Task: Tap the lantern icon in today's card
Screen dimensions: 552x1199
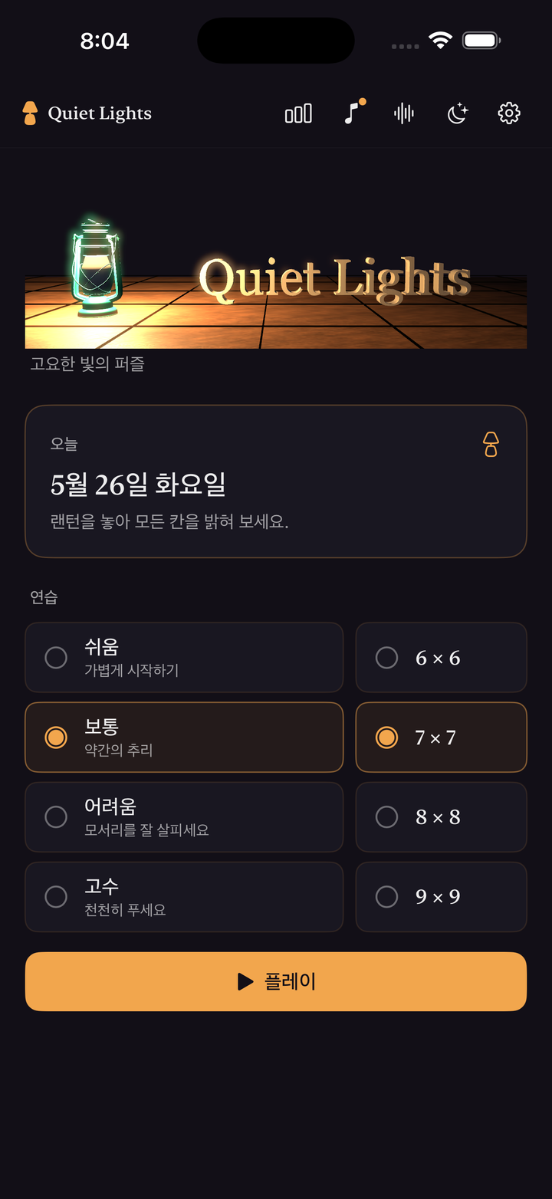Action: (491, 444)
